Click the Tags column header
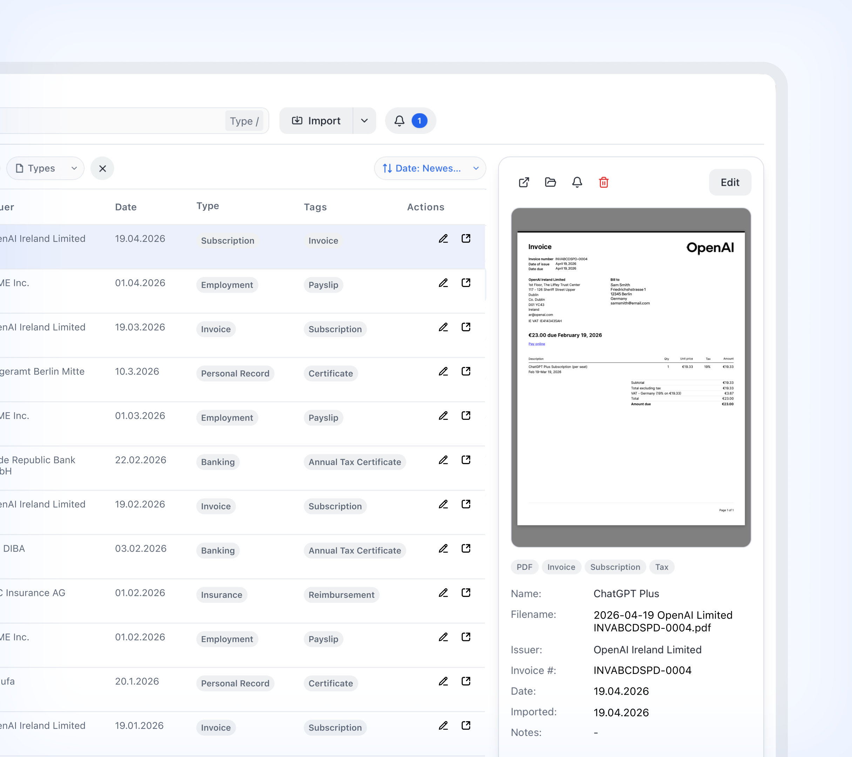Viewport: 852px width, 757px height. (x=315, y=207)
